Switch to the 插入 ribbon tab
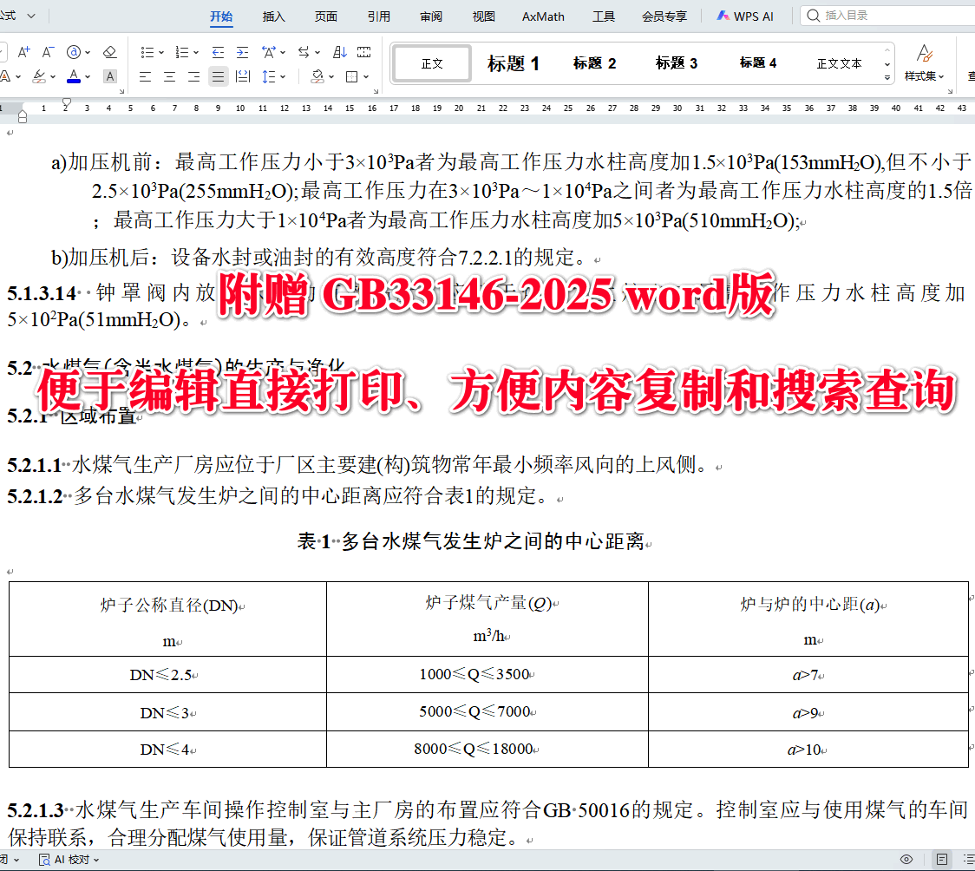The image size is (975, 871). coord(272,16)
